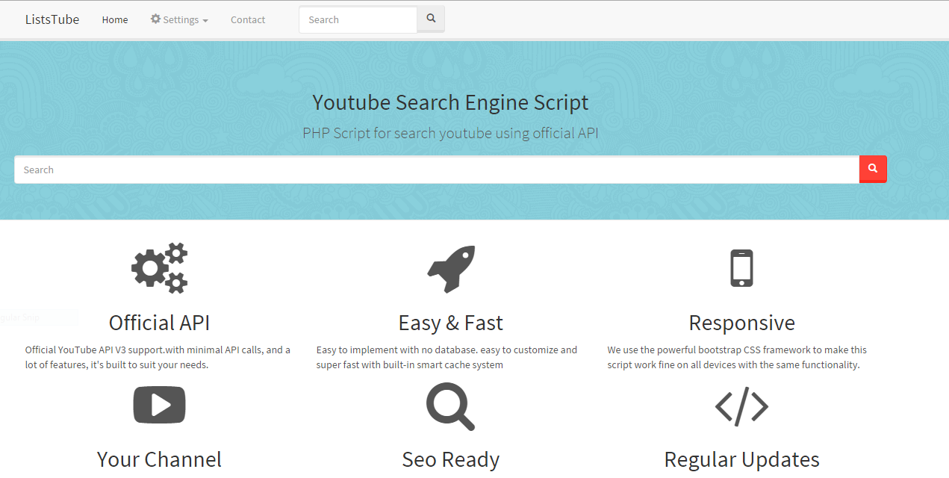Click the "Official YouTube API V3 support" description

click(x=158, y=357)
